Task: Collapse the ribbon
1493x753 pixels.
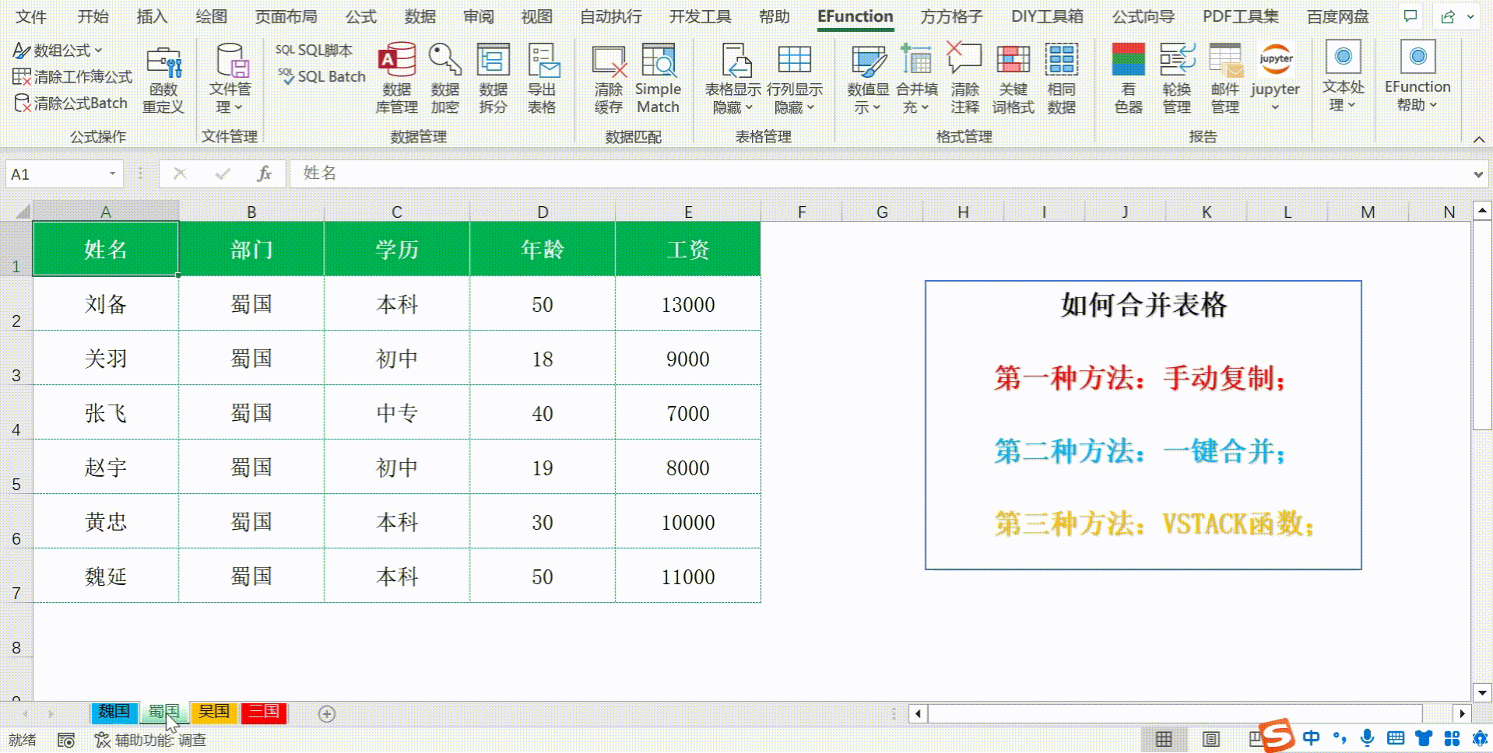Action: tap(1479, 139)
